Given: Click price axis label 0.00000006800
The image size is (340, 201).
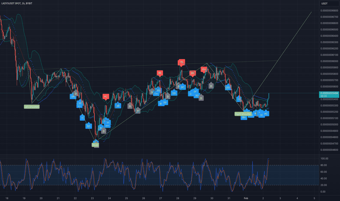Looking at the screenshot, I should click(x=329, y=11).
